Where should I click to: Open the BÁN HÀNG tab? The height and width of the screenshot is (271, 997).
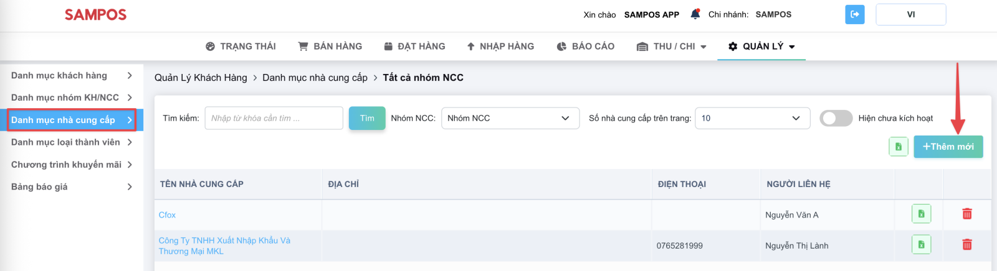tap(330, 47)
